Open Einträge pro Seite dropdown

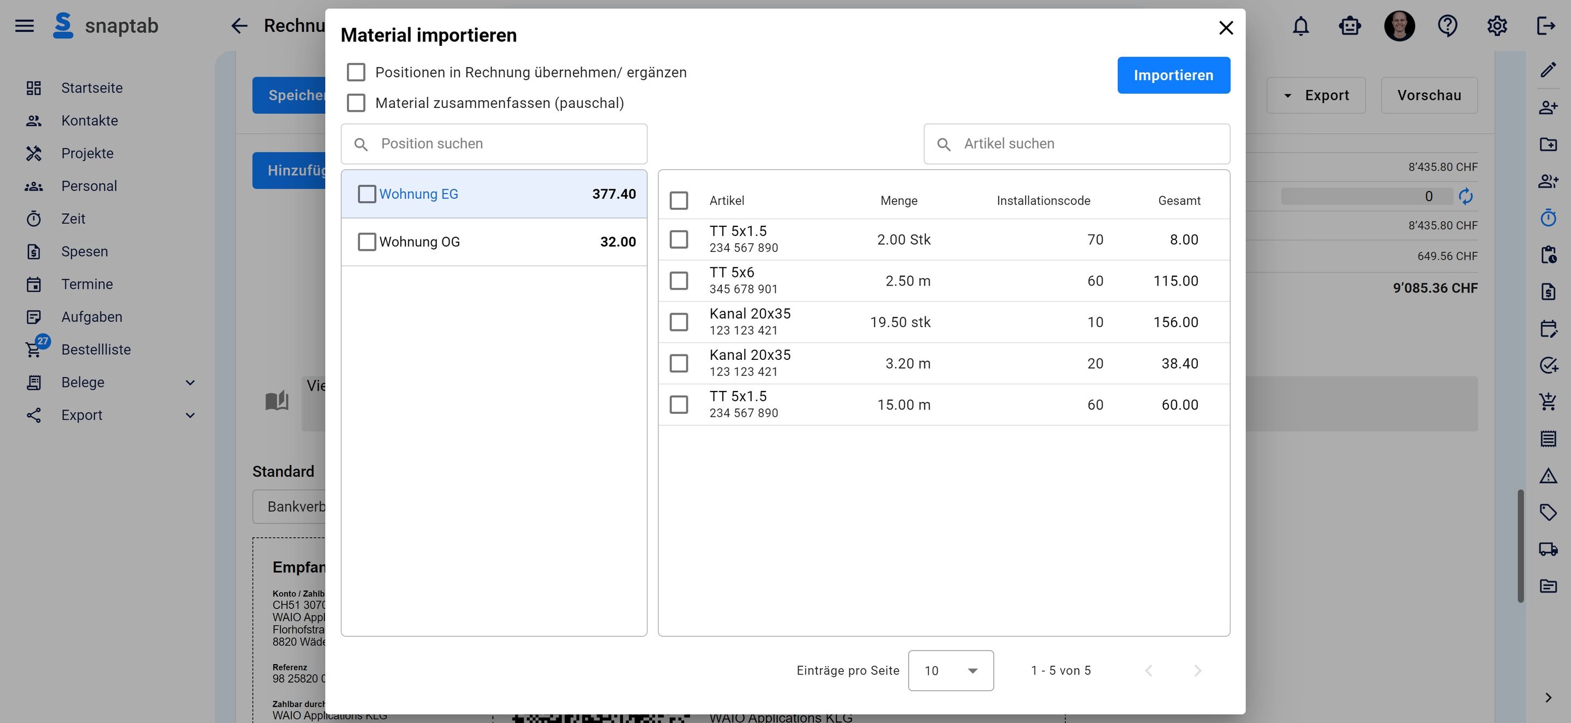[951, 671]
